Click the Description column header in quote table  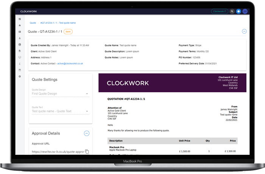tap(116, 141)
